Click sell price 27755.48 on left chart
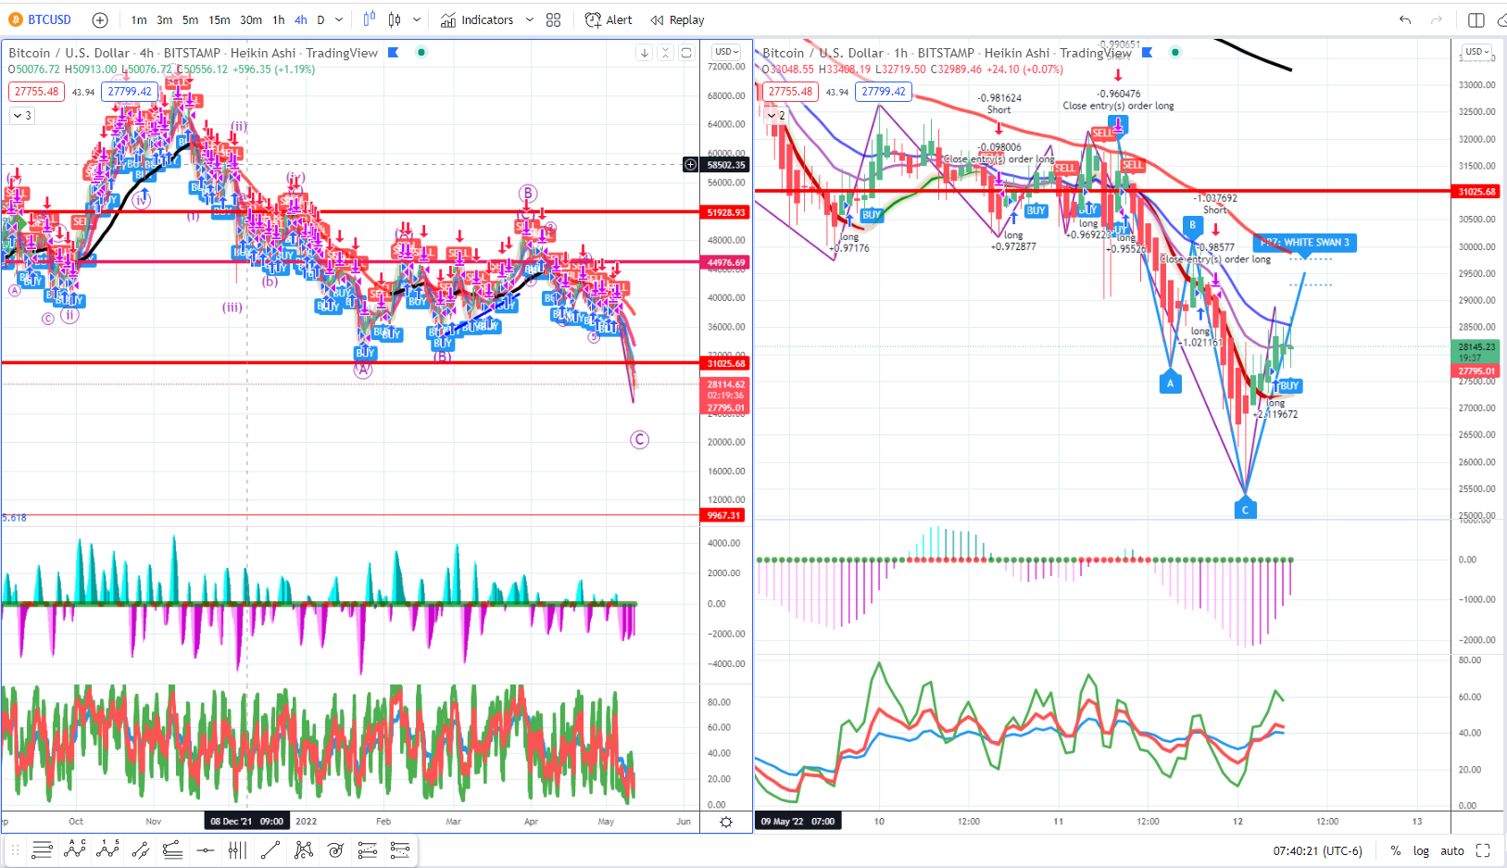1507x868 pixels. point(37,92)
